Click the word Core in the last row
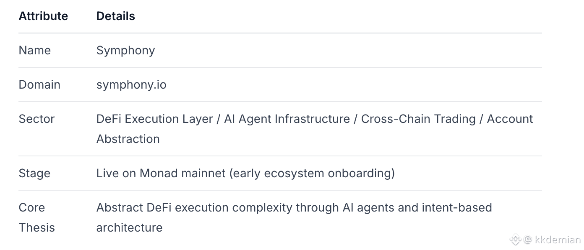This screenshot has height=250, width=584. click(x=32, y=207)
